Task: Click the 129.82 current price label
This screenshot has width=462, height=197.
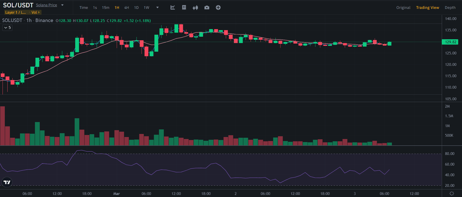Action: coord(450,42)
